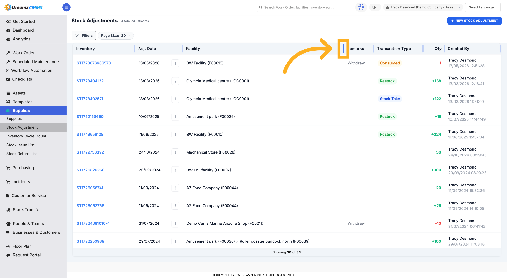Click the Facility column header
Viewport: 507px width, 278px height.
(x=193, y=49)
